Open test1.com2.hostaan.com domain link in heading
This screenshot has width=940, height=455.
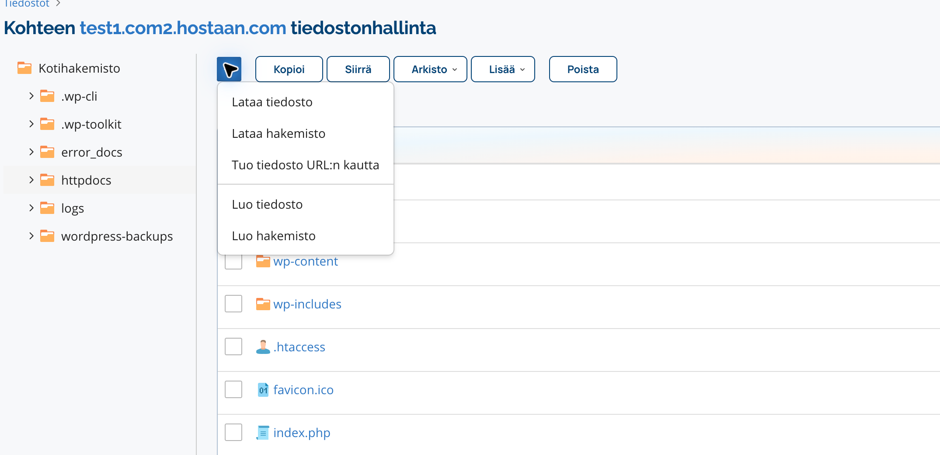click(183, 28)
